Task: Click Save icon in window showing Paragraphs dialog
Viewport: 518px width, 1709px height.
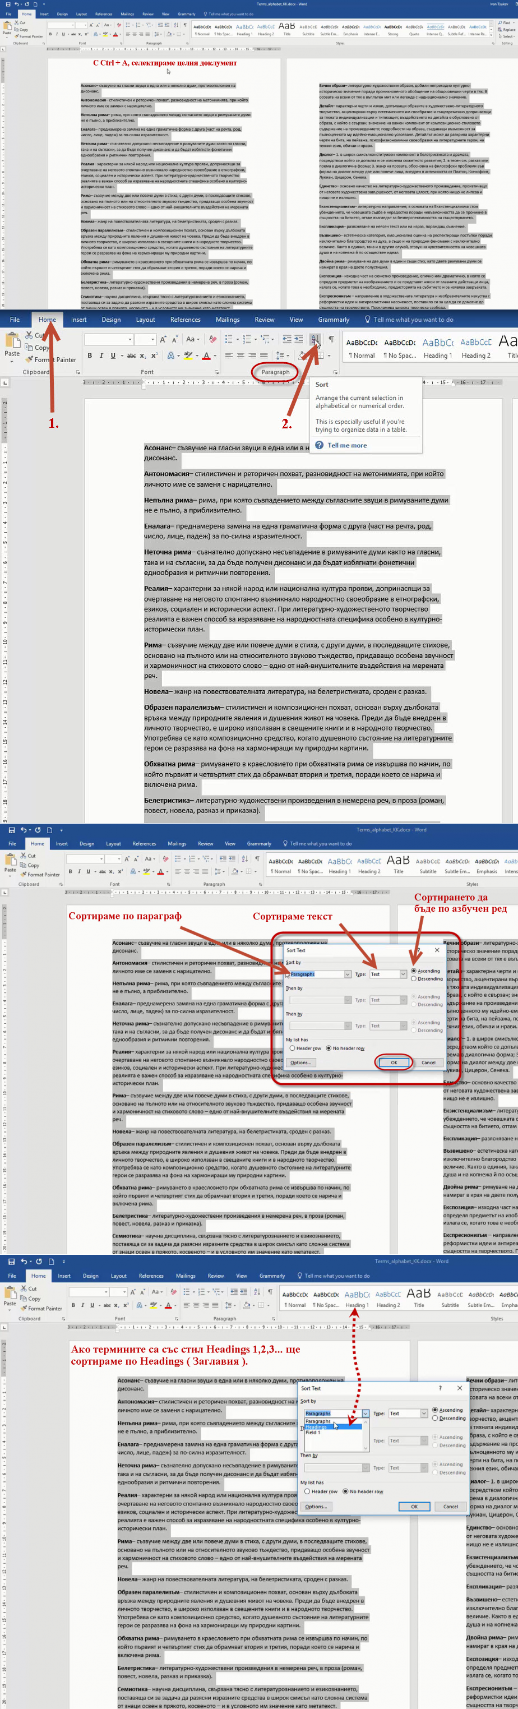Action: coord(11,830)
